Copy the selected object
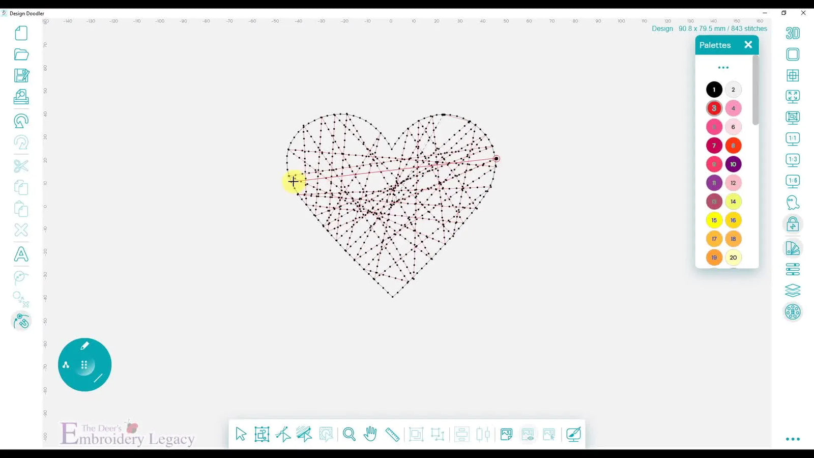 (21, 187)
